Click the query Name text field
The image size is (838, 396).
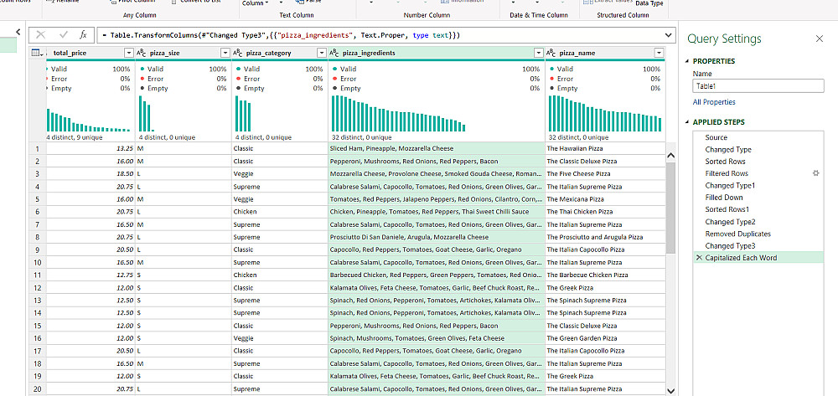point(758,85)
